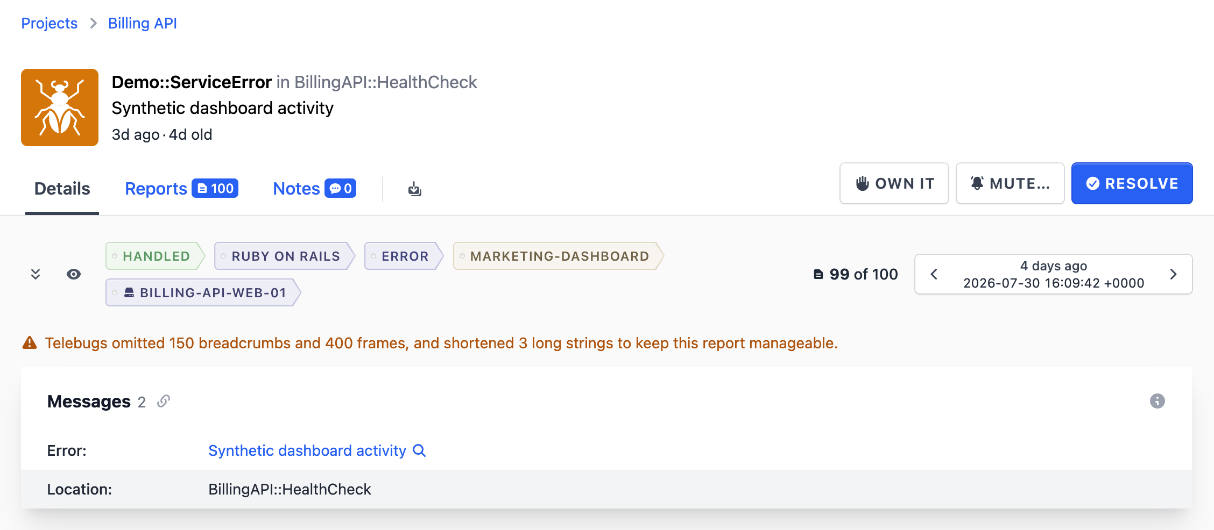Click the Notes 0 comment badge
This screenshot has width=1214, height=530.
tap(341, 189)
